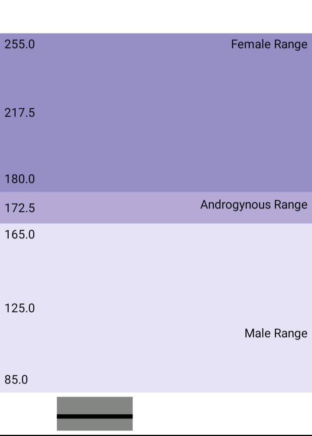Click the dark purple Female Range band
The width and height of the screenshot is (312, 436).
pos(156,112)
